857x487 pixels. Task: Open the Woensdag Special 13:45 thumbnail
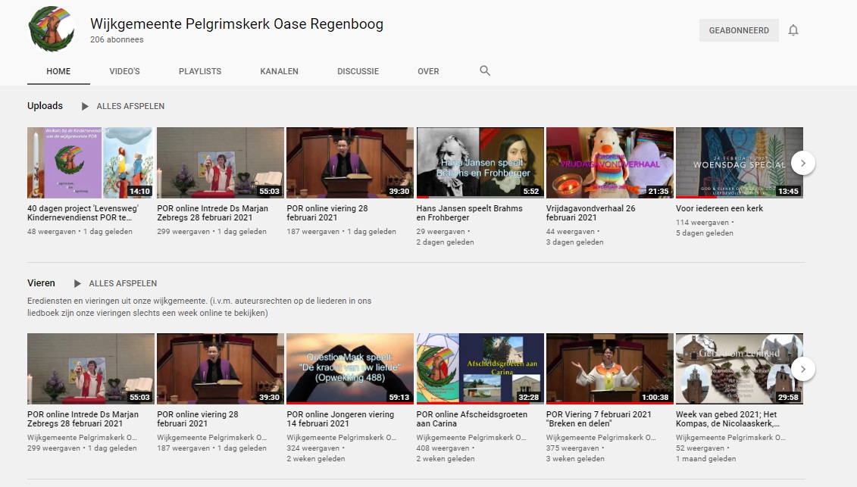[x=740, y=163]
